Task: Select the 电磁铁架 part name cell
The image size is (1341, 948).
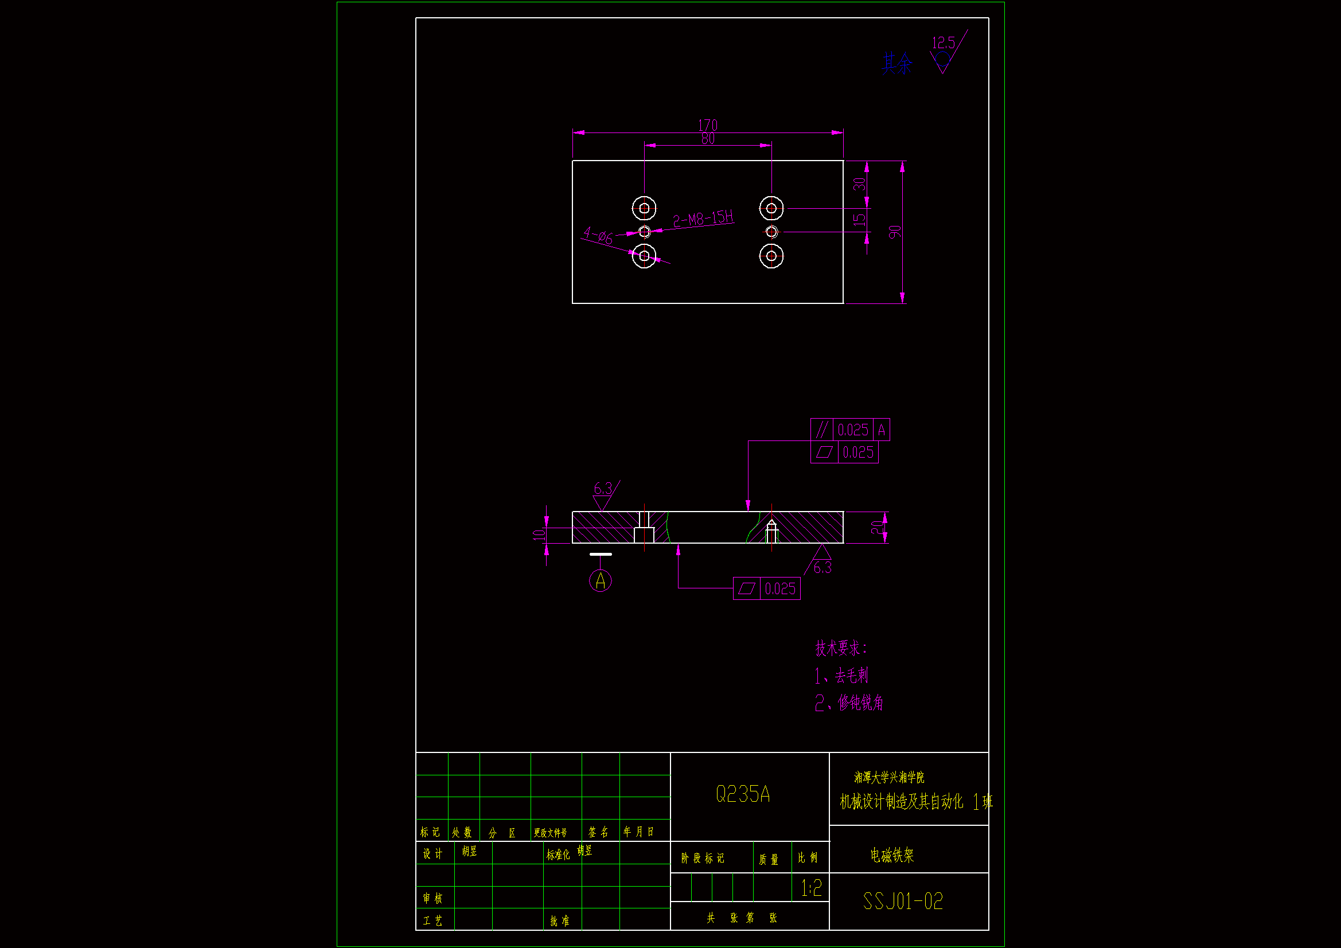Action: [891, 855]
